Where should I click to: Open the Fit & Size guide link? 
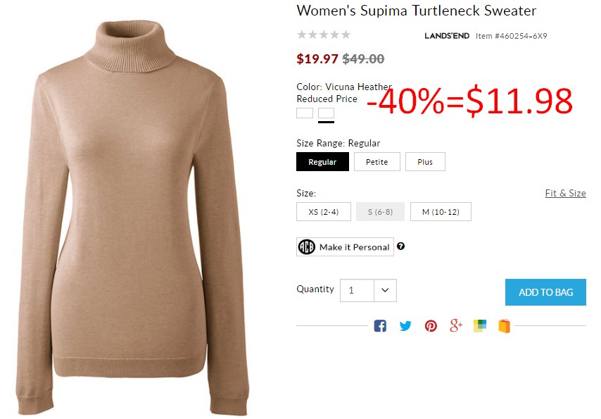click(x=565, y=193)
